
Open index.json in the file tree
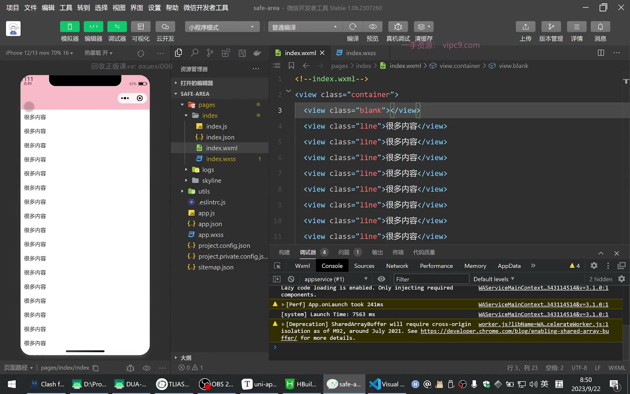click(220, 137)
